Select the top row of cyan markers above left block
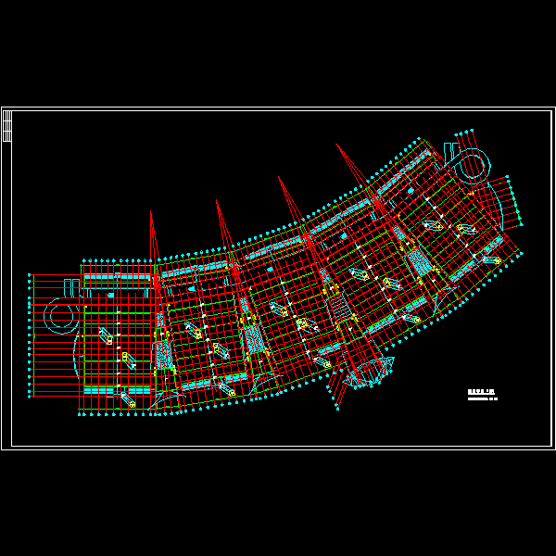The height and width of the screenshot is (556, 556). click(119, 259)
